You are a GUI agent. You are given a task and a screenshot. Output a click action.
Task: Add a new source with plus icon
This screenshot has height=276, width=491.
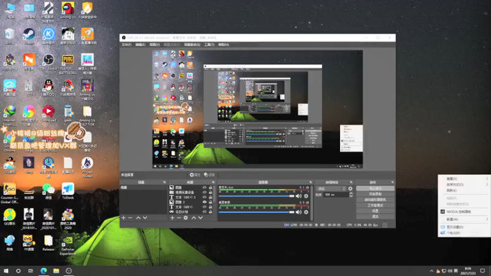[172, 218]
